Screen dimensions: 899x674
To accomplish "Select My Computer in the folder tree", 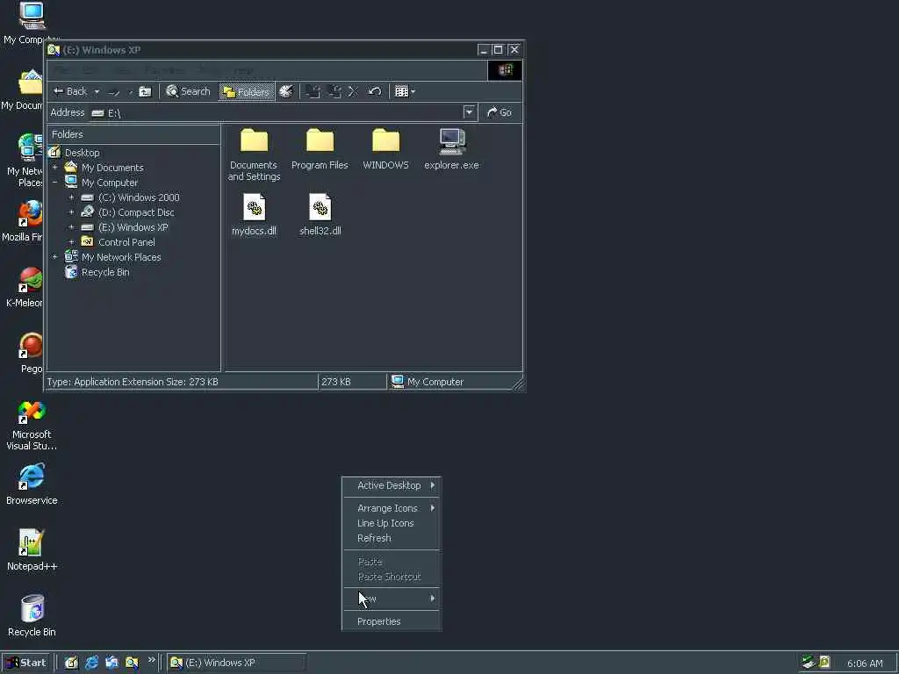I will [x=110, y=183].
